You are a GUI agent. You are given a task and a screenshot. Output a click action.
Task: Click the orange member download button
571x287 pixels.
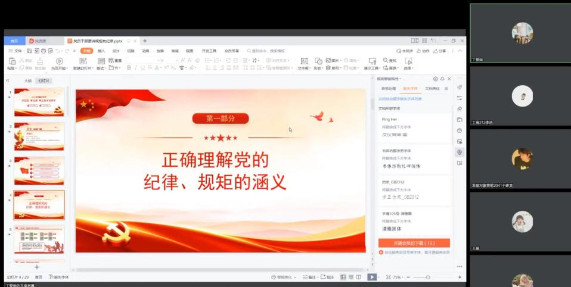tap(414, 243)
